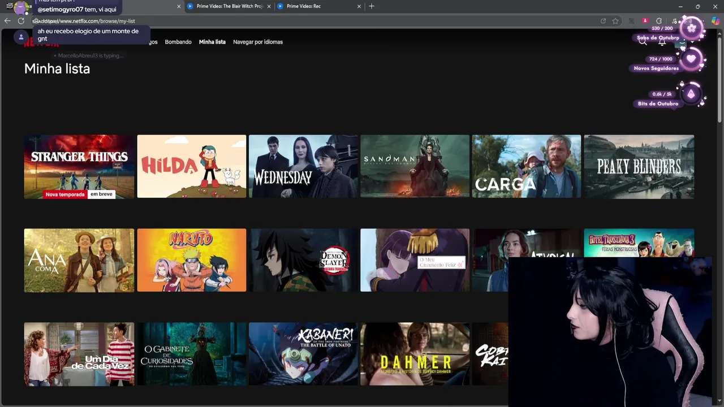Open Peaky Blinders title card

[x=639, y=166]
